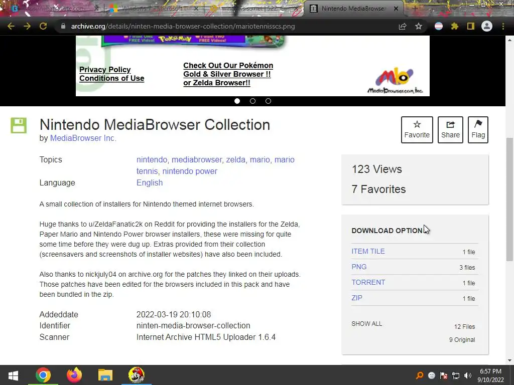Switch to the third tab mentioning 522
Viewport: 514px width, 385px height.
pos(252,9)
